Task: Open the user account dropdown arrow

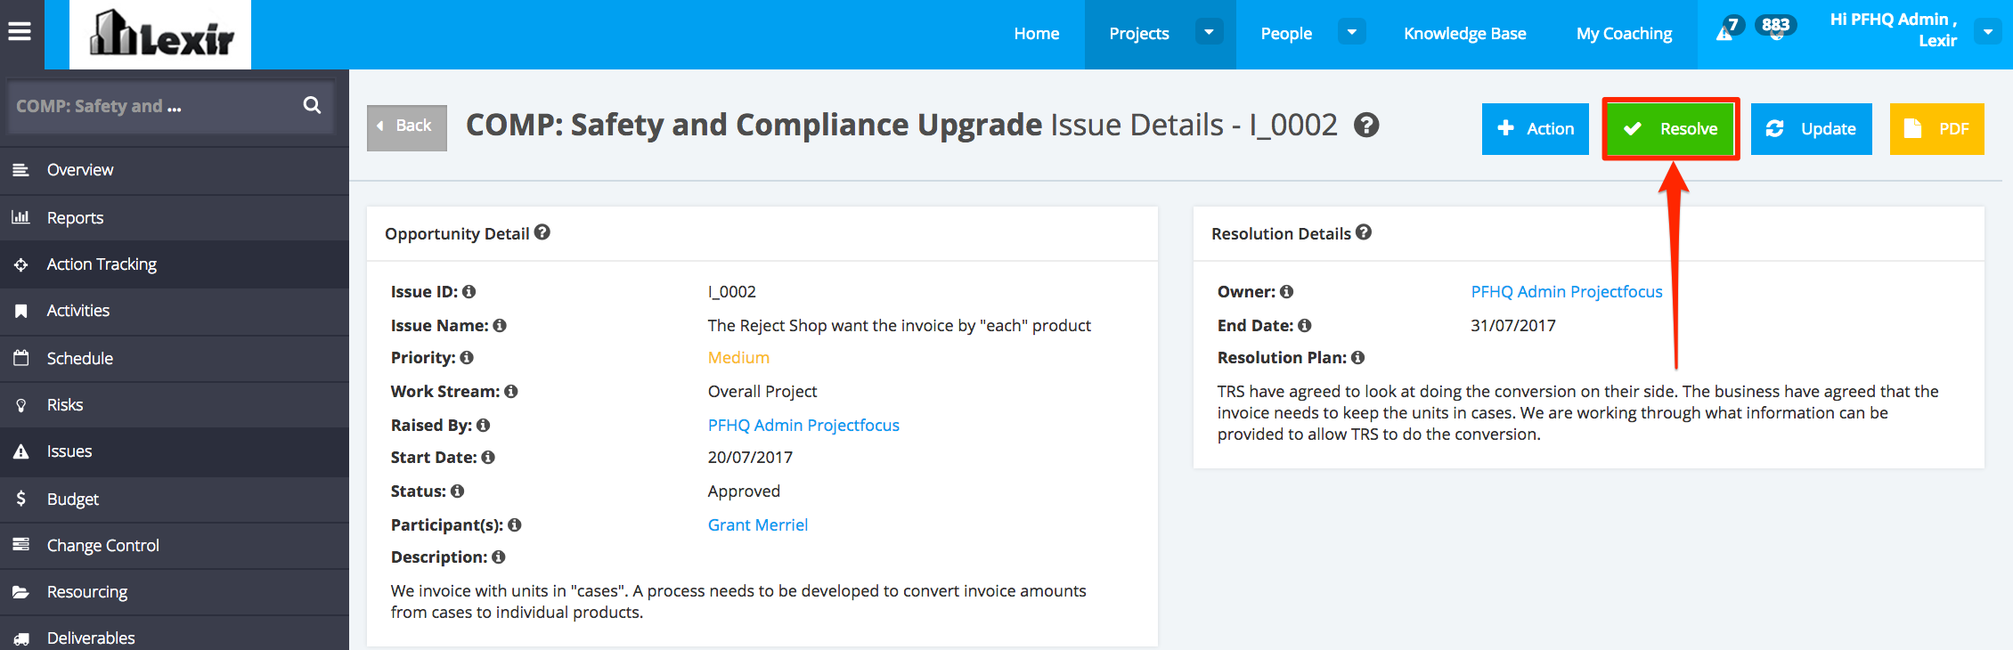Action: click(x=1987, y=32)
